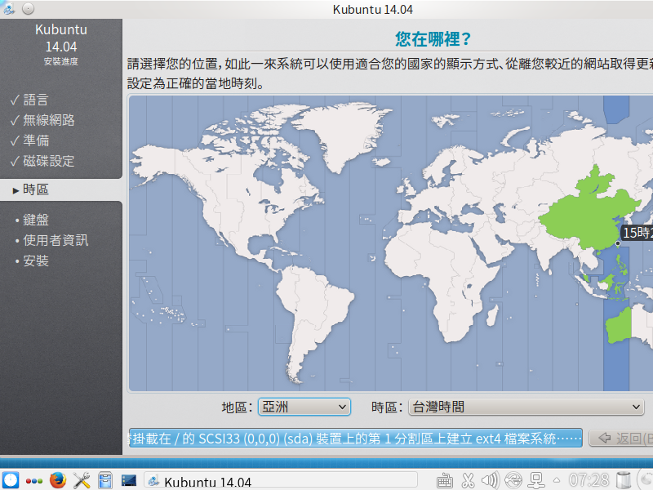Screen dimensions: 653x490
Task: Open the file manager panel icon
Action: coord(105,480)
